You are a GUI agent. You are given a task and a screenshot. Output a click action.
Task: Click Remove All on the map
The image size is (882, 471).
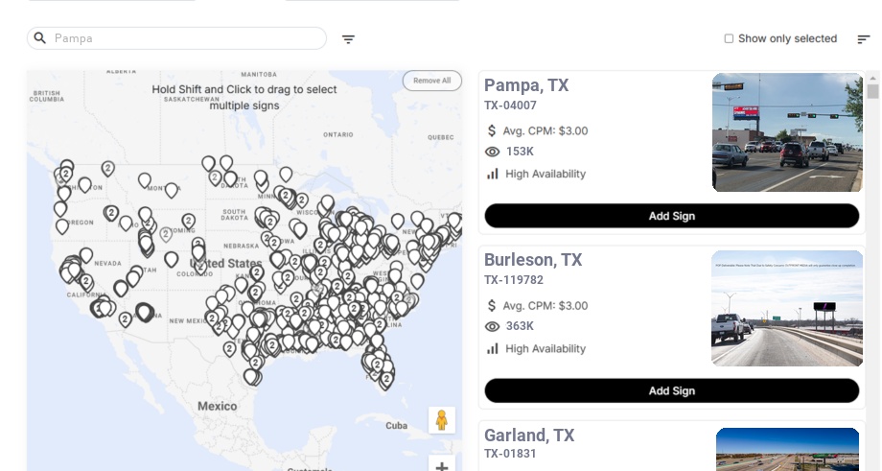[x=432, y=81]
